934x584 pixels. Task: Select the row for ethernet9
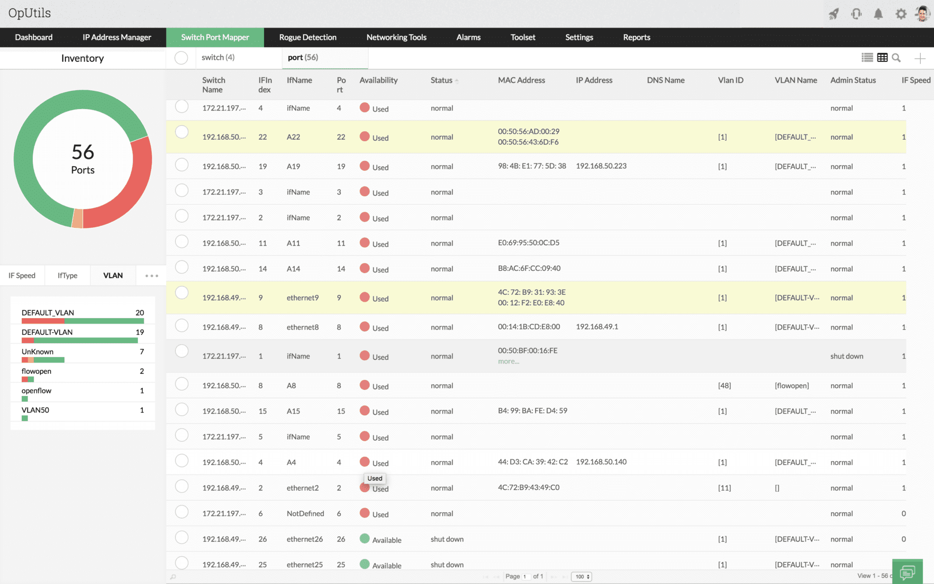pyautogui.click(x=182, y=293)
